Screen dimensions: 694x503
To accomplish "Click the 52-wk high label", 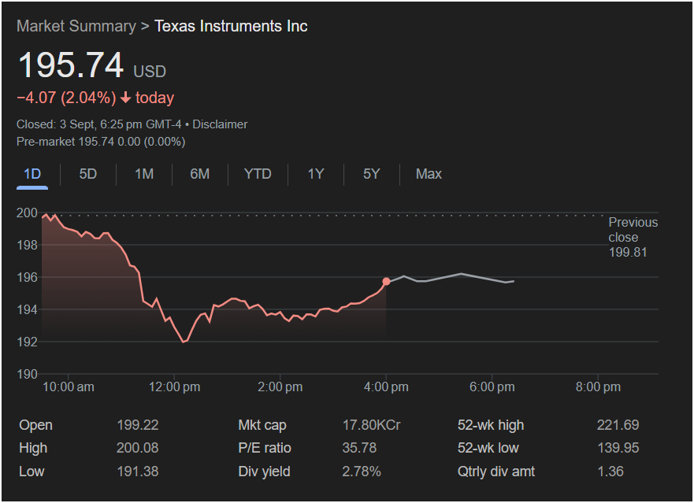I will coord(491,425).
